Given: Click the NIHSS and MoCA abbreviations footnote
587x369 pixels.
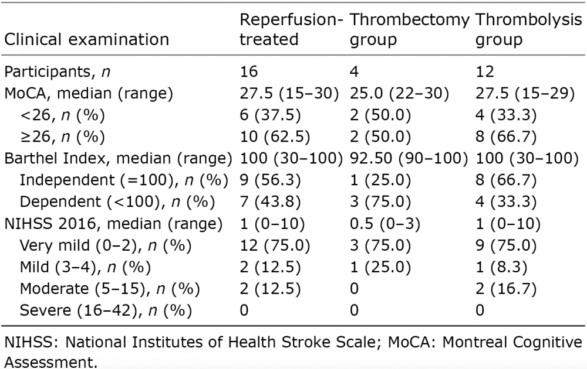Looking at the screenshot, I should 293,350.
